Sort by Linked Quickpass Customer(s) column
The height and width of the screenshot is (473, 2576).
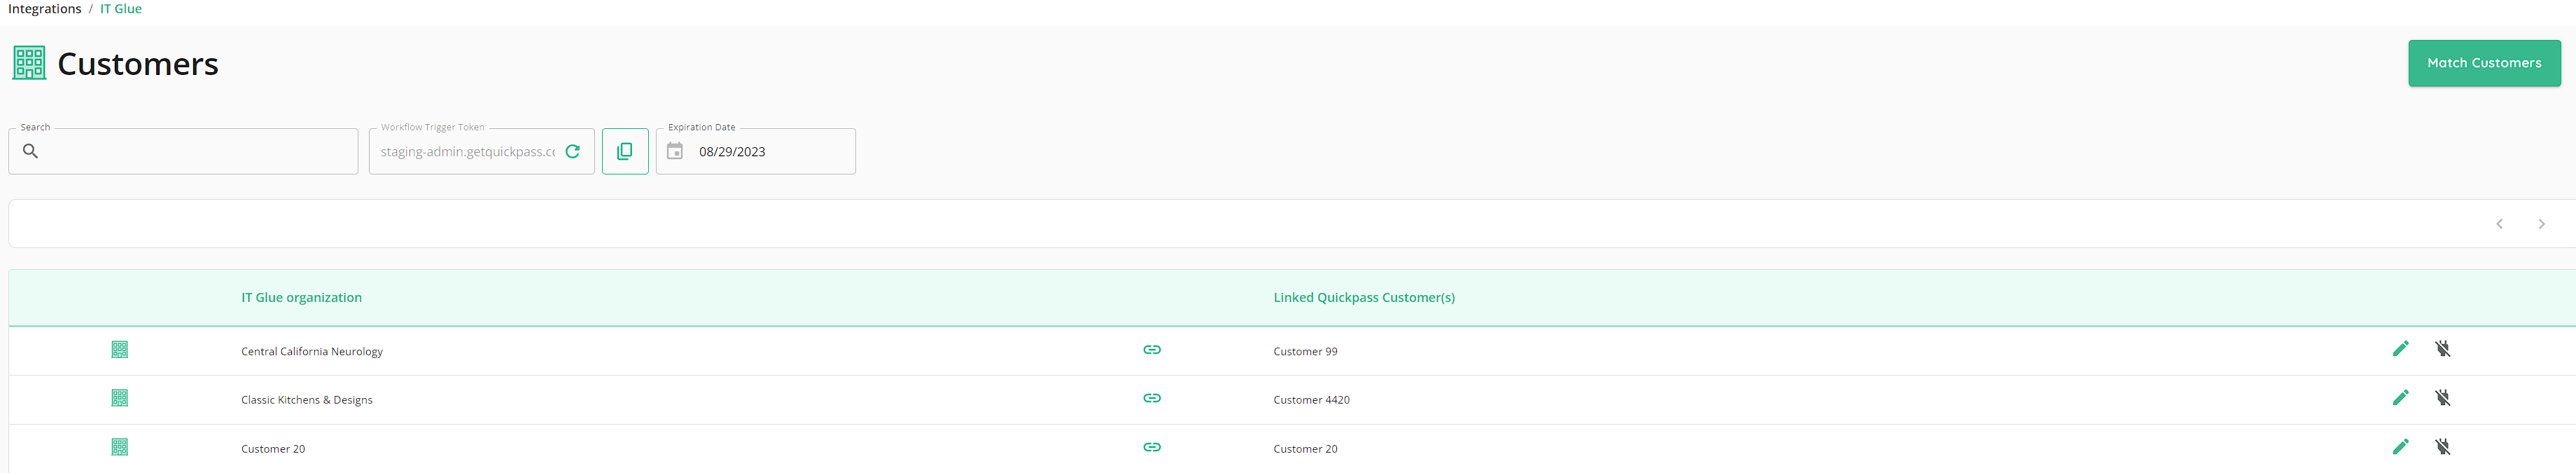[1364, 298]
